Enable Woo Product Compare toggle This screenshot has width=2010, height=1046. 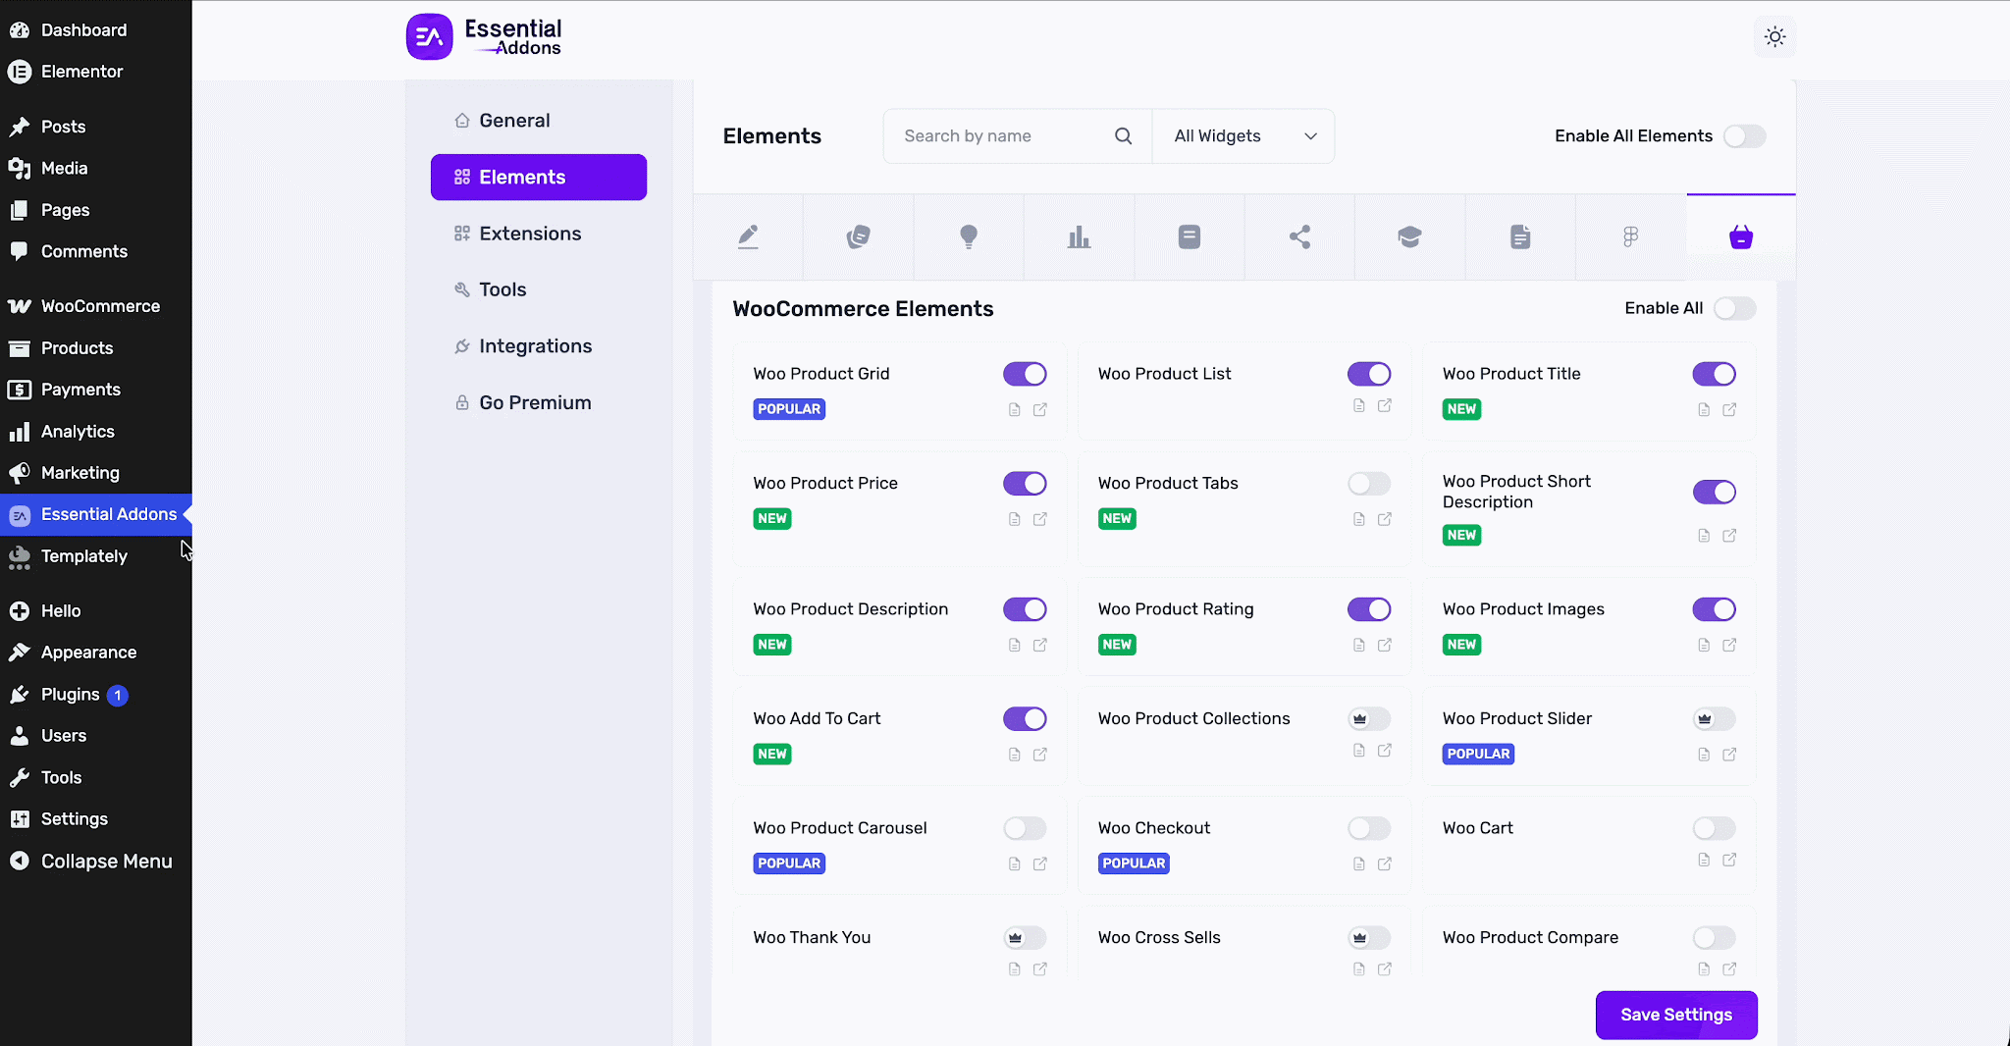tap(1714, 938)
